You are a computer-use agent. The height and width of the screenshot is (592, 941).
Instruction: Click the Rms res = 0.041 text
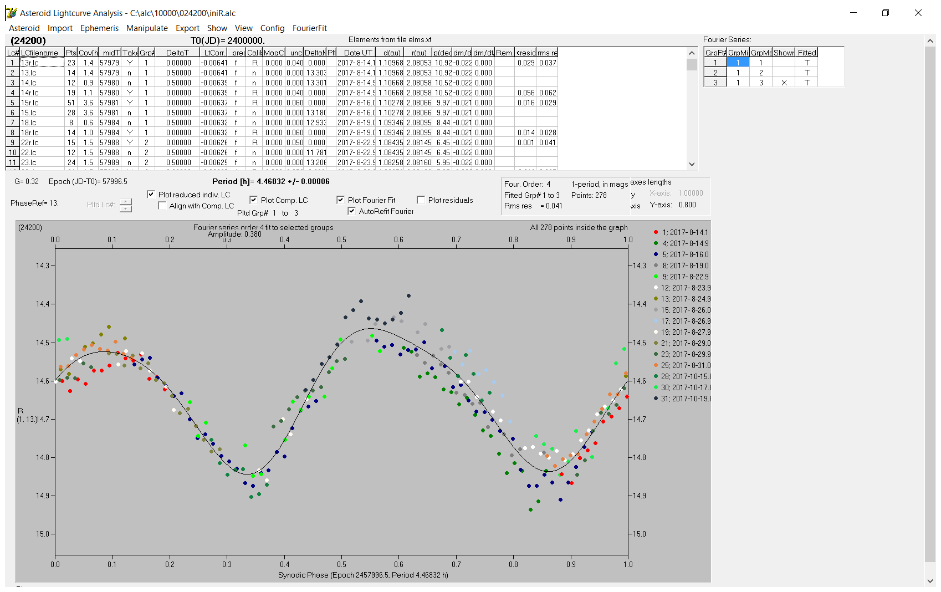coord(533,206)
